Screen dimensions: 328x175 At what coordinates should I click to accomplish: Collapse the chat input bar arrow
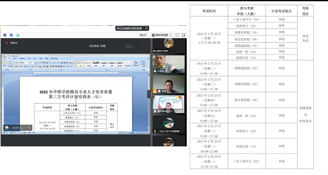(29, 128)
